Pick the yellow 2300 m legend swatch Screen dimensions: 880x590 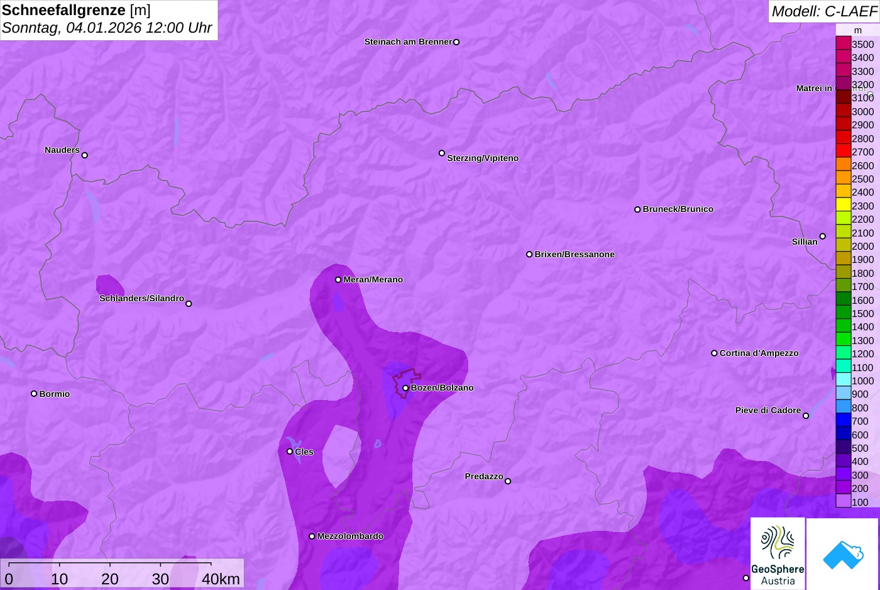click(x=843, y=205)
